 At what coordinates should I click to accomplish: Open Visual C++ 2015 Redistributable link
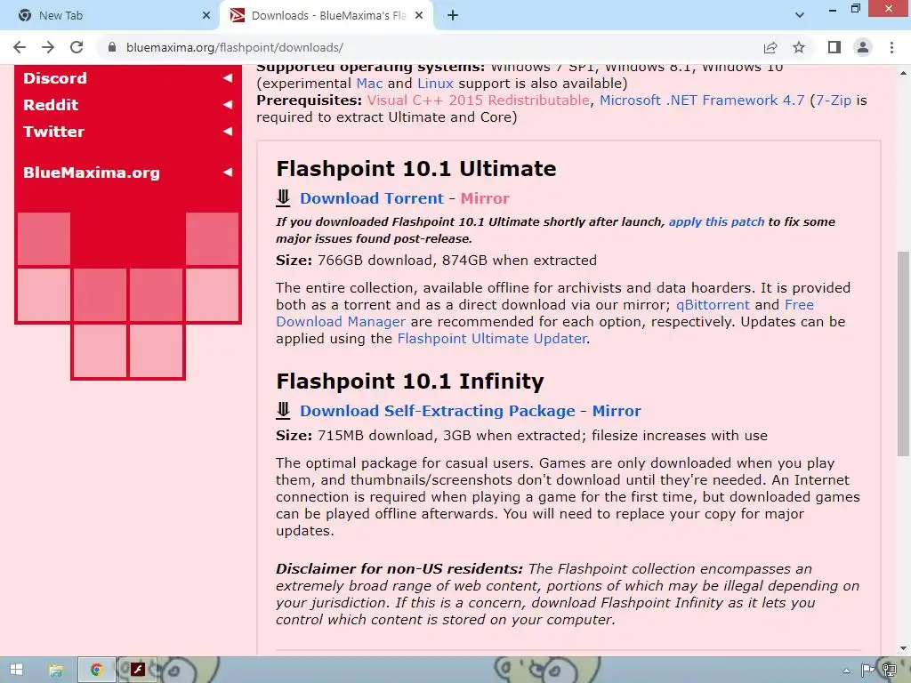[x=478, y=100]
